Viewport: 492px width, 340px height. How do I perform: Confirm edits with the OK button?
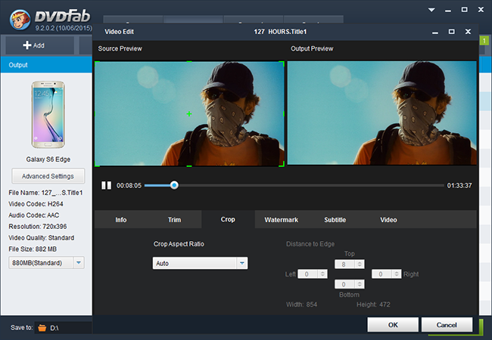(393, 325)
